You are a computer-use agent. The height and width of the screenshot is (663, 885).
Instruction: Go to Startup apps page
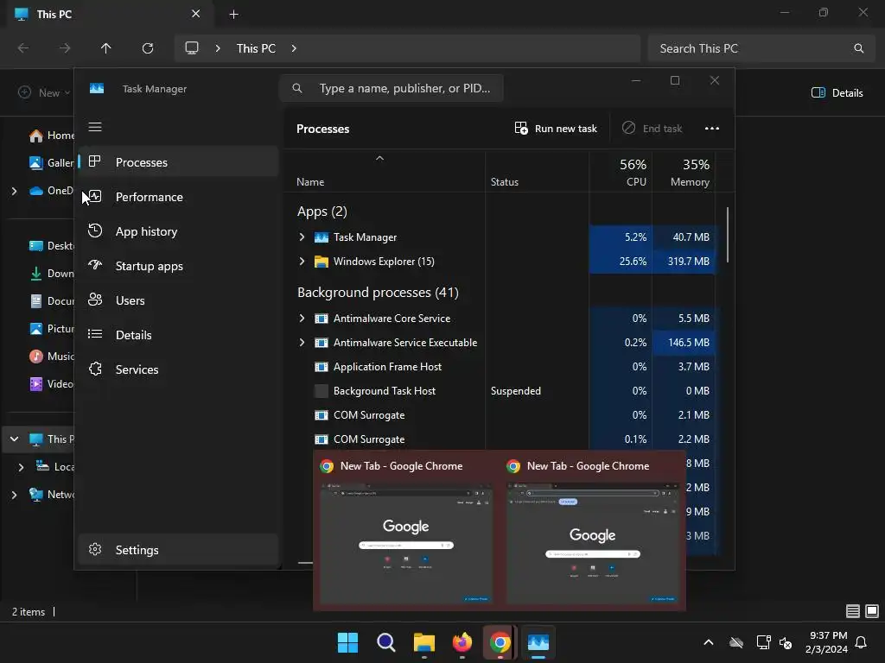point(178,266)
